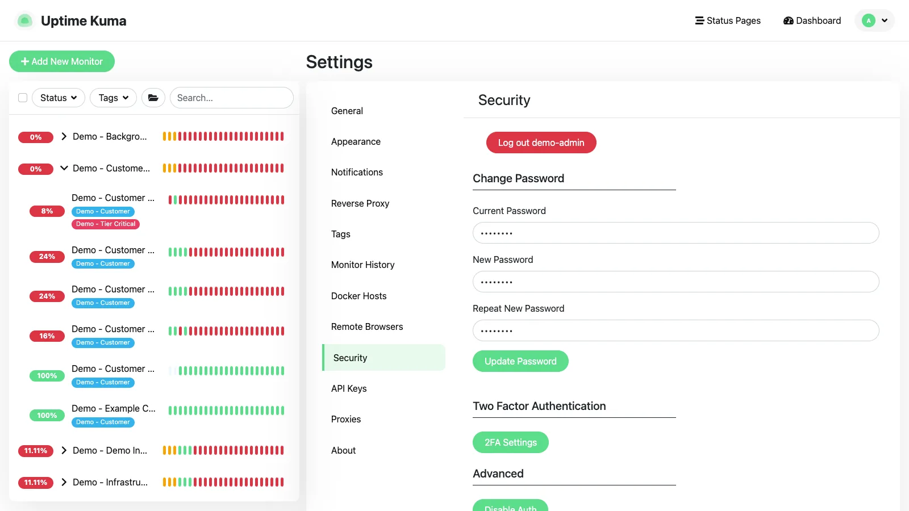
Task: Open Appearance settings
Action: pyautogui.click(x=383, y=141)
